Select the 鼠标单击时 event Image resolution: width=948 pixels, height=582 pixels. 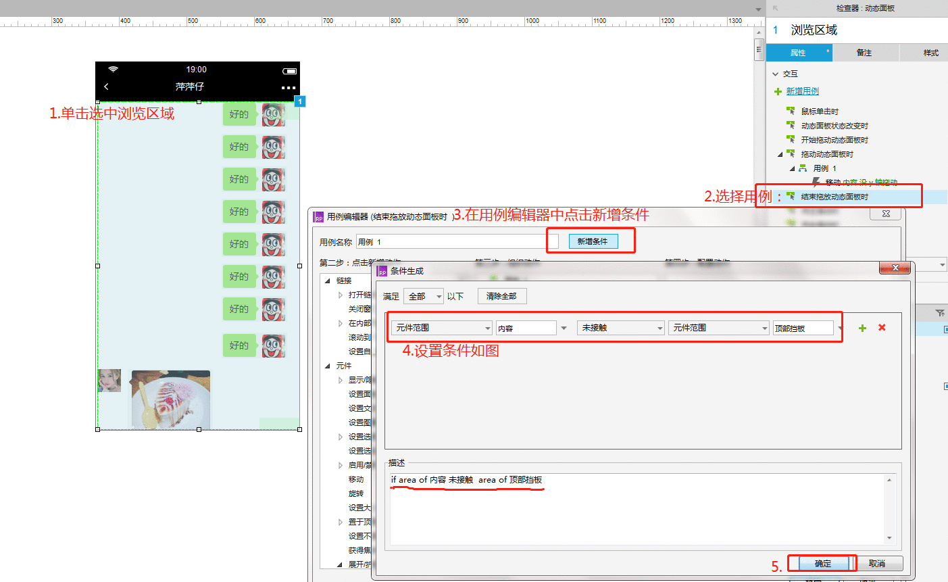tap(820, 111)
